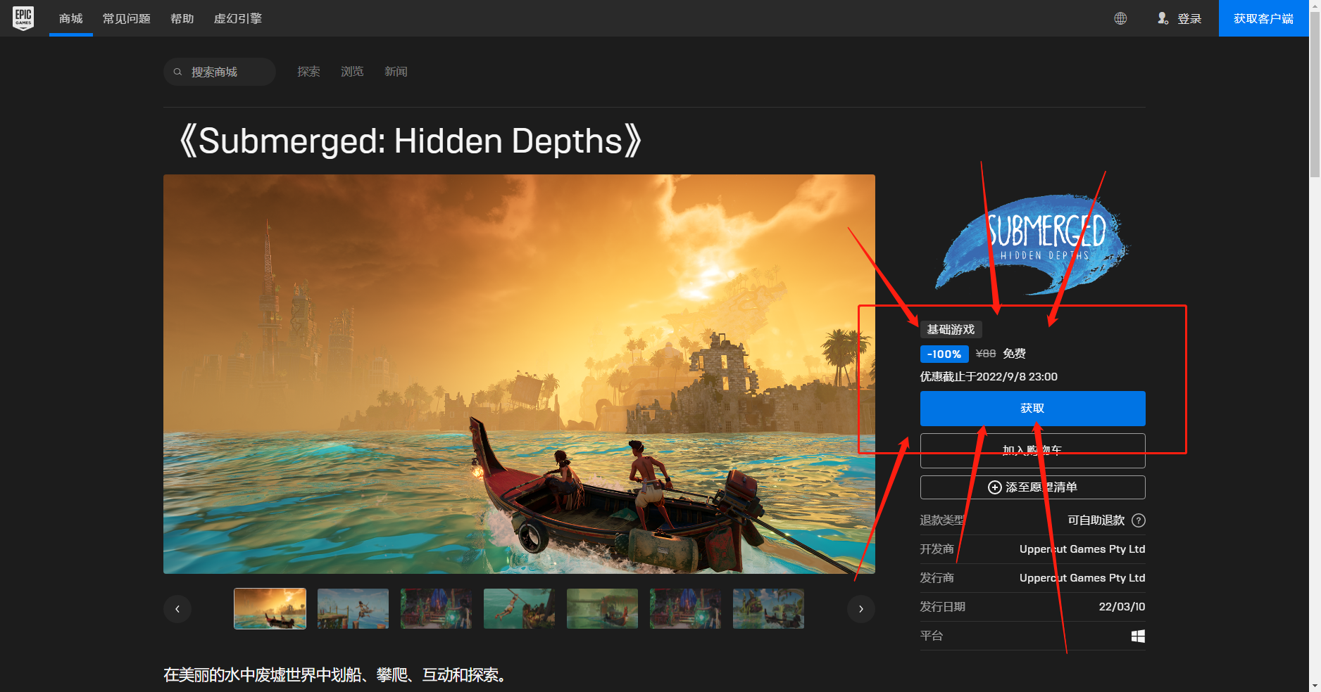Open the globe language selector icon

tap(1120, 18)
